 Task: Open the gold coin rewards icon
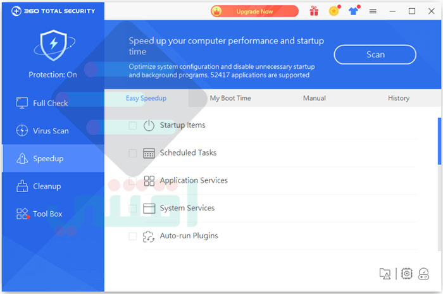coord(334,11)
